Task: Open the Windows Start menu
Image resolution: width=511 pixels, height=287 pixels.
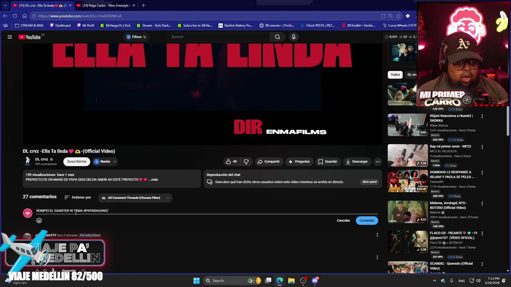Action: (196, 281)
